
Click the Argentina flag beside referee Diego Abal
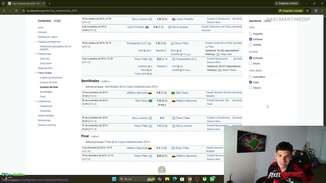(218, 54)
